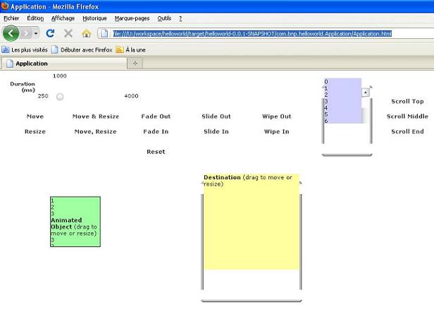Open the Historique menu
This screenshot has width=434, height=317.
pos(95,18)
